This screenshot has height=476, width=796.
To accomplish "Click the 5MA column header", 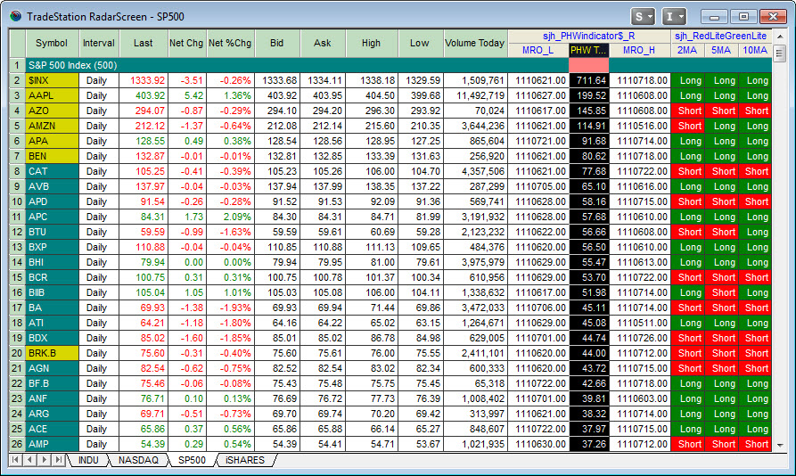I will pos(721,50).
